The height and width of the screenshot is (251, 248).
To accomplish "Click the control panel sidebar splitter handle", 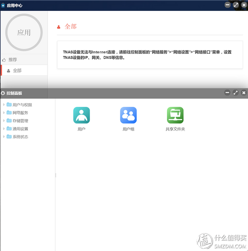I will 56,175.
